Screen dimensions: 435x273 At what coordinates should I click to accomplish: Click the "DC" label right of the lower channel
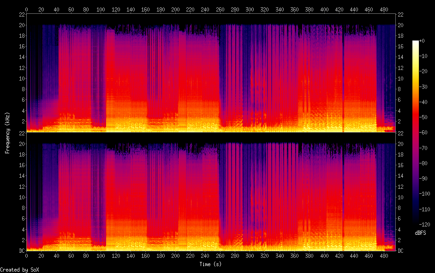[400, 250]
